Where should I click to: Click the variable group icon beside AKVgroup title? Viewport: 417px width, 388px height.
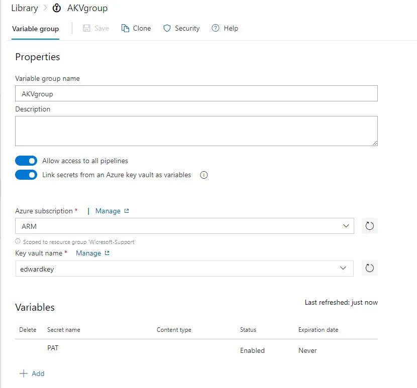tap(57, 8)
